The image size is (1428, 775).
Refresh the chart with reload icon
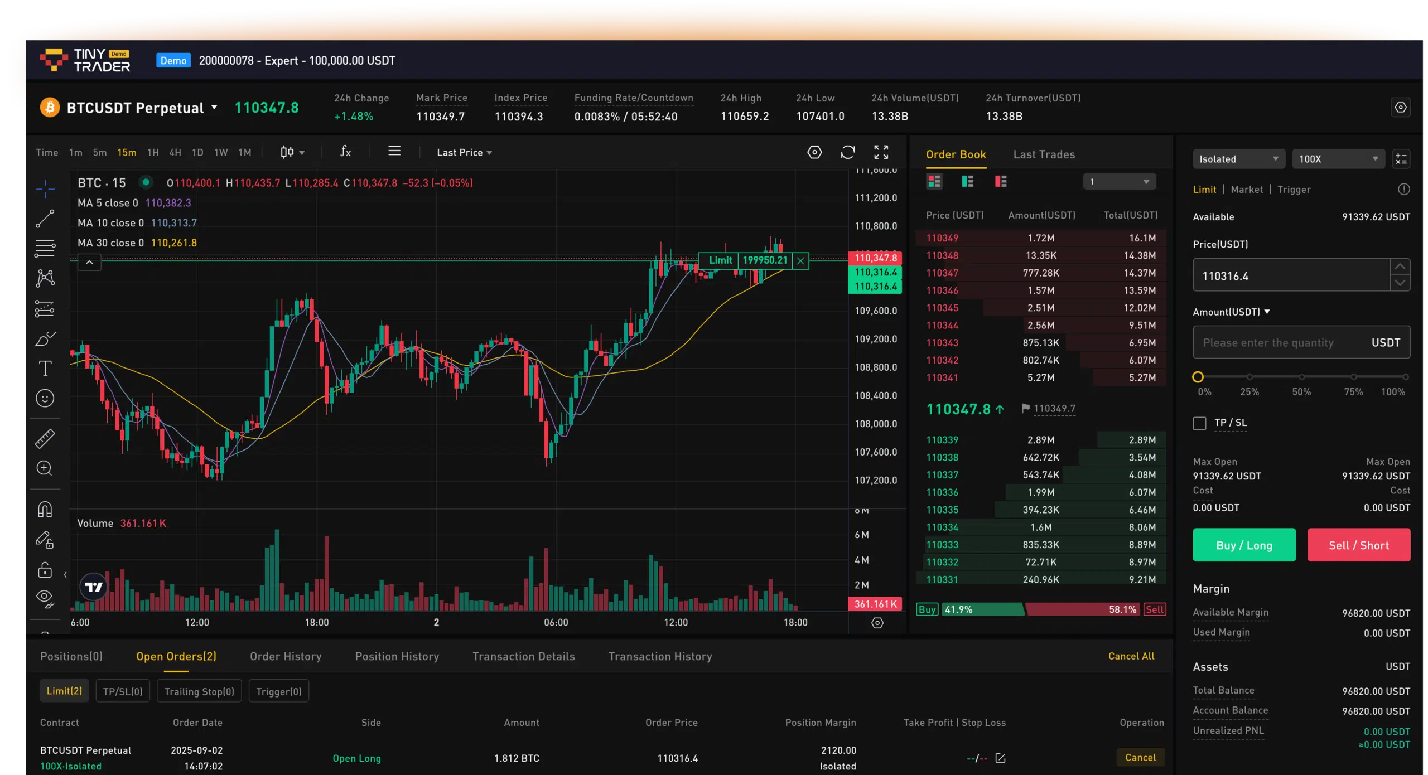pos(847,152)
